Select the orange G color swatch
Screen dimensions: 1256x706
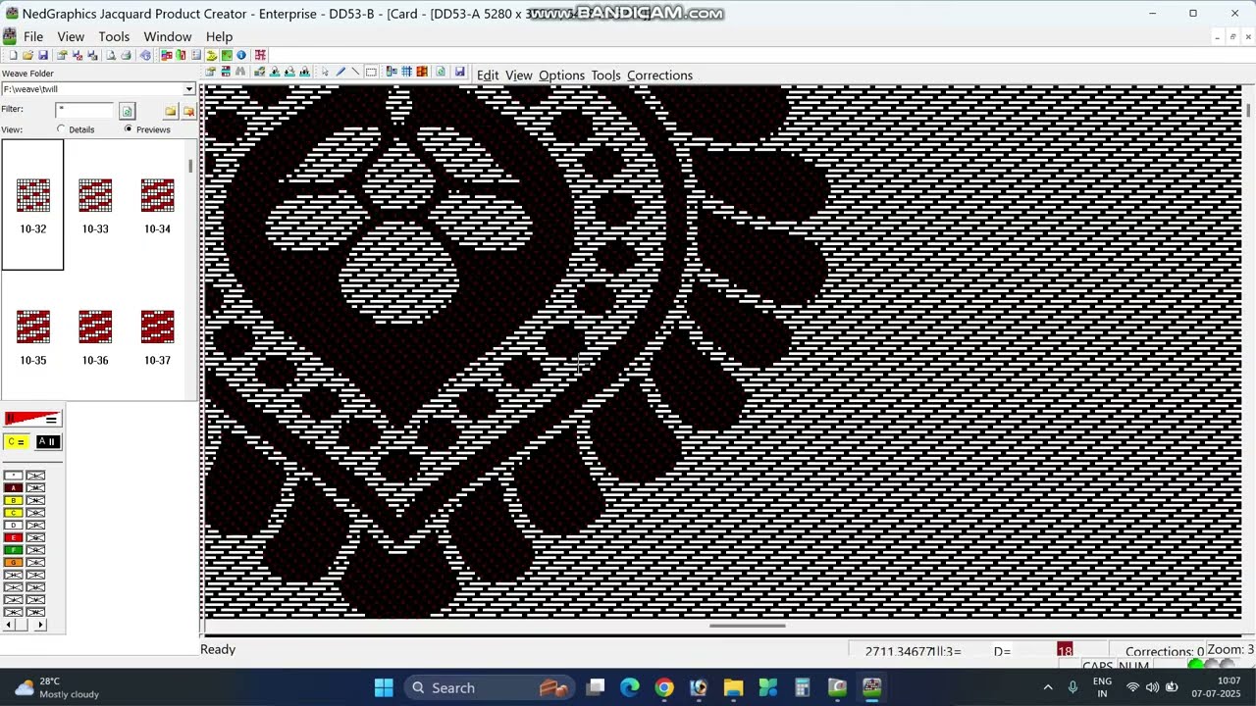(x=14, y=562)
